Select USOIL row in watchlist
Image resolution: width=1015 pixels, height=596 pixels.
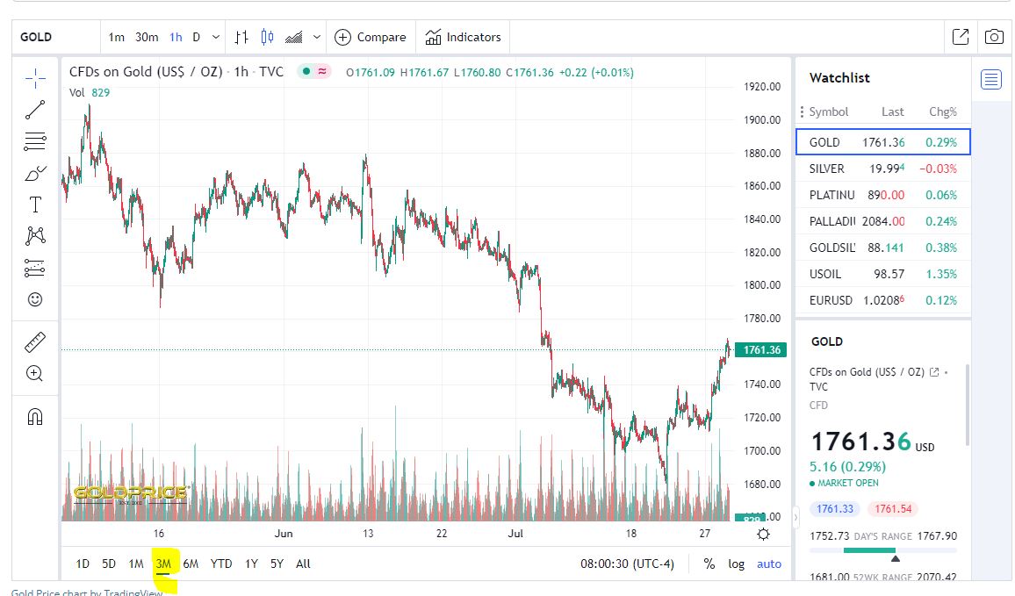click(x=883, y=274)
